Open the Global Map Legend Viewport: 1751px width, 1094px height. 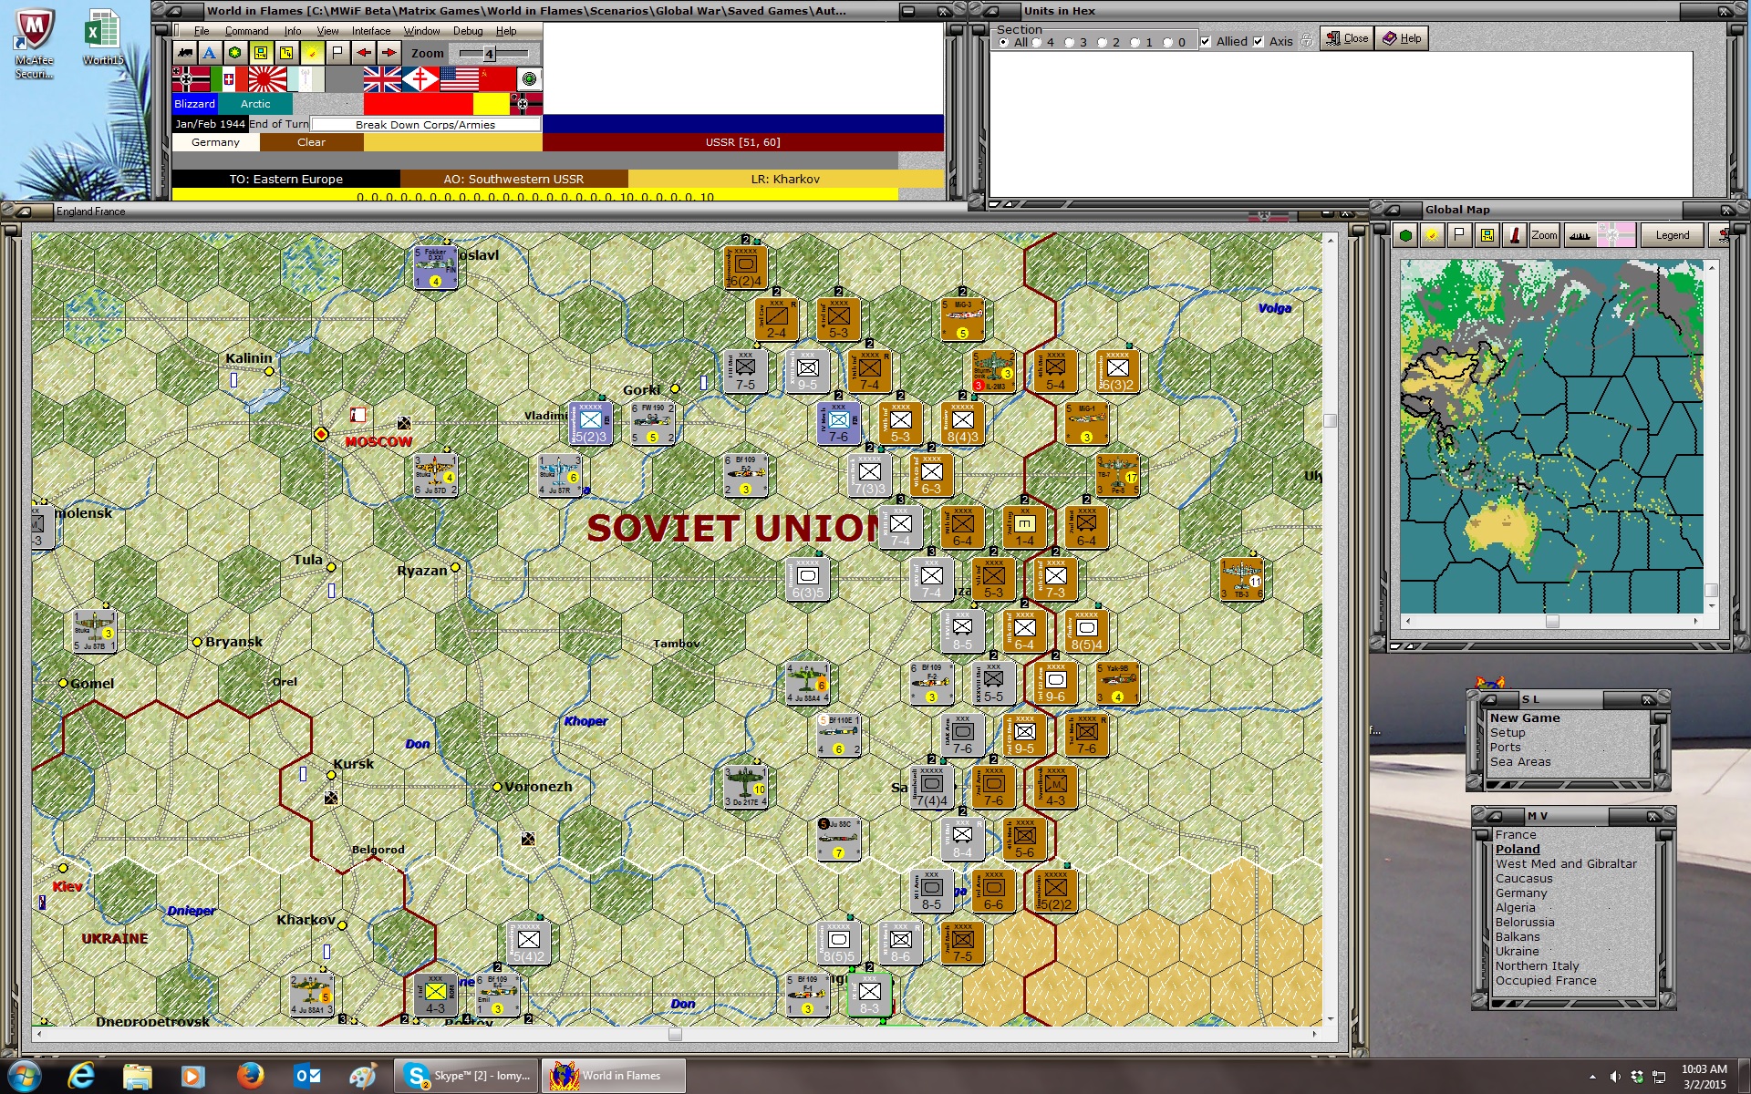tap(1672, 235)
